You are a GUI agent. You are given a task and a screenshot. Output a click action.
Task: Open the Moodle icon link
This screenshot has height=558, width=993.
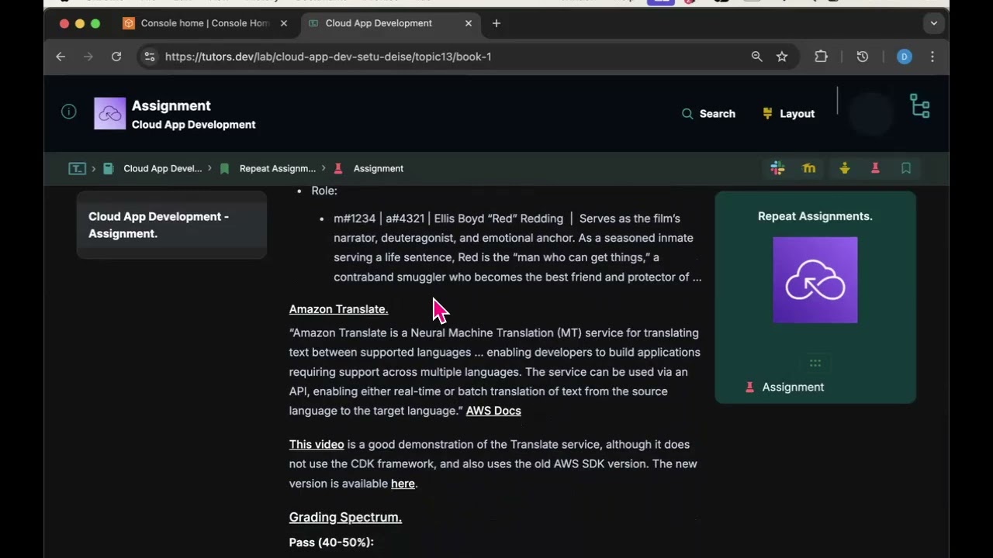click(809, 168)
